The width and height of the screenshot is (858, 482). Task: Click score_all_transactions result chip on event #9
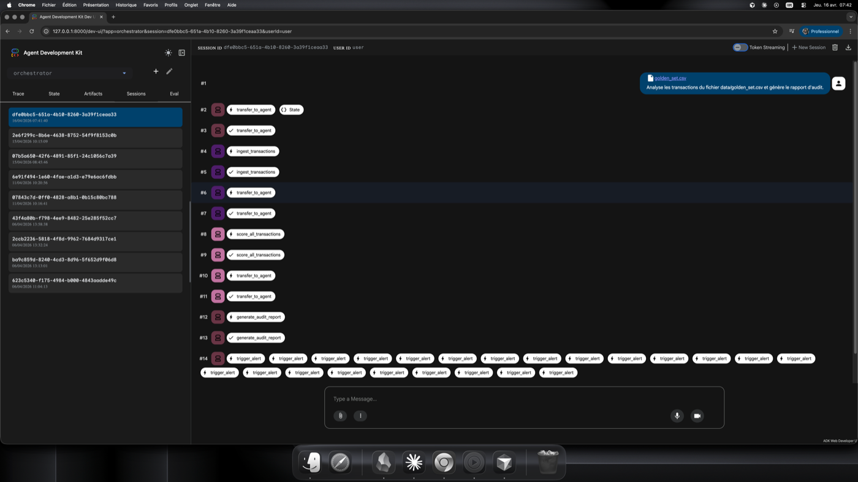click(x=256, y=255)
